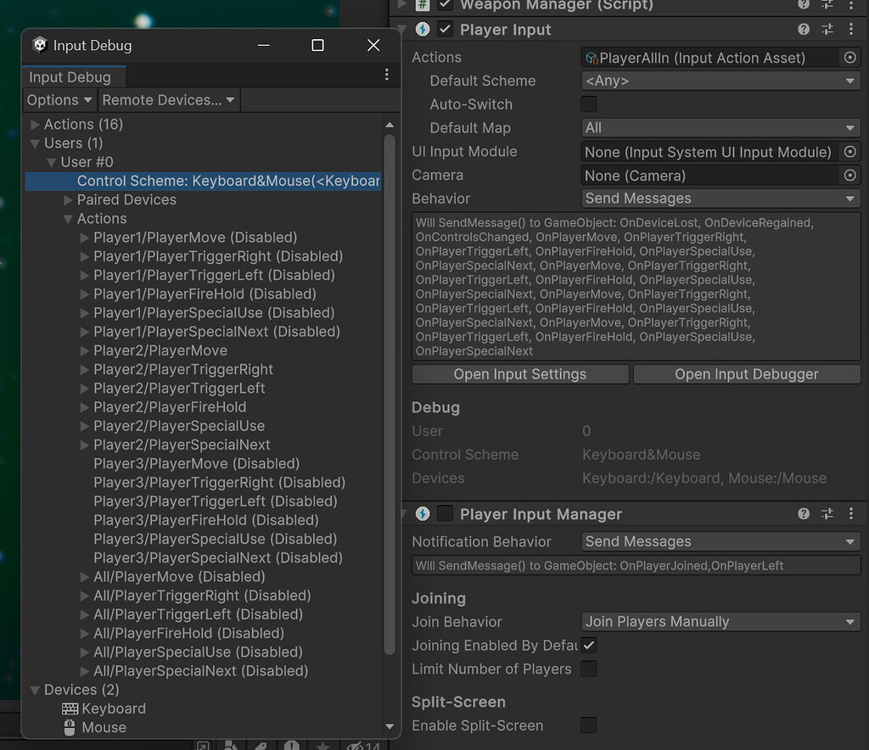Click object picker for Camera field
Screen dimensions: 869x750
coord(849,176)
